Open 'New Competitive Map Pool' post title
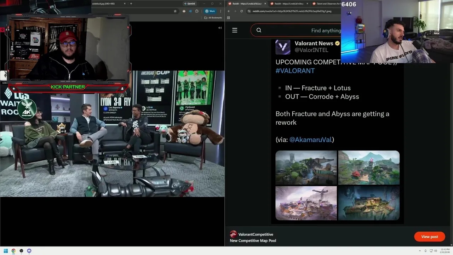Image resolution: width=453 pixels, height=255 pixels. coord(253,241)
